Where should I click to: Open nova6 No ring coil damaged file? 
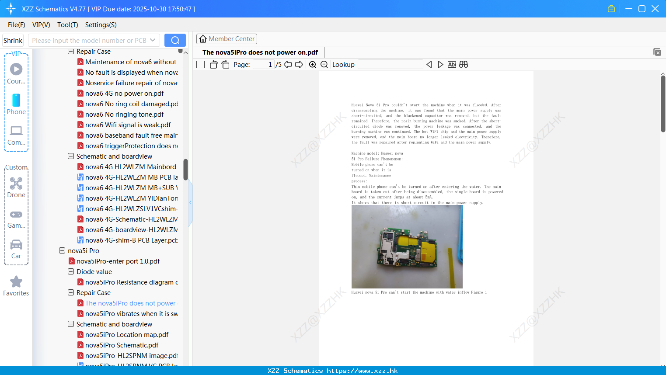pyautogui.click(x=127, y=104)
